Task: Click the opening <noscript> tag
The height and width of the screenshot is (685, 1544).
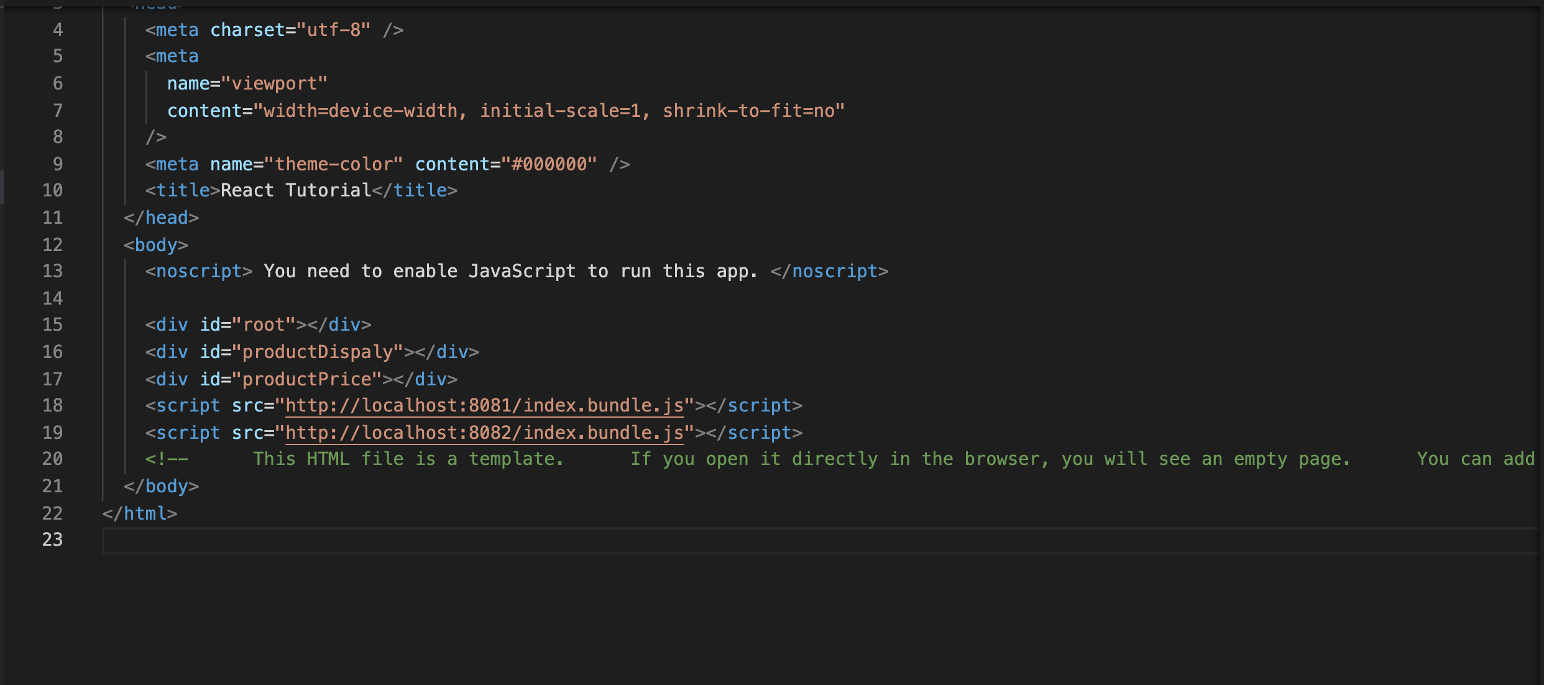Action: point(199,271)
